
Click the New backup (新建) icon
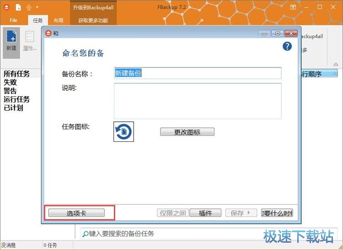[x=11, y=42]
